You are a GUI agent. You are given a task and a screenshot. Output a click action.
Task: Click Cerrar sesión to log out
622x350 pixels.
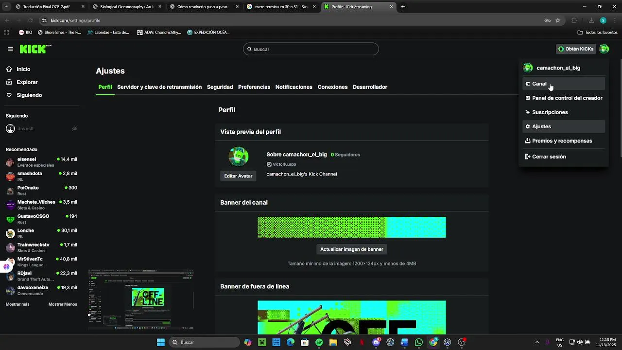point(564,157)
